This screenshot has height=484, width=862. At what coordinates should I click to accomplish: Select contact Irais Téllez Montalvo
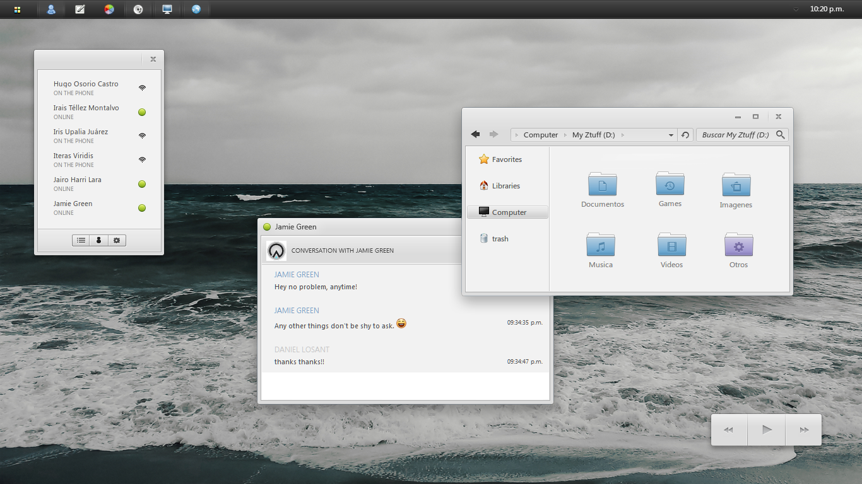click(x=99, y=112)
